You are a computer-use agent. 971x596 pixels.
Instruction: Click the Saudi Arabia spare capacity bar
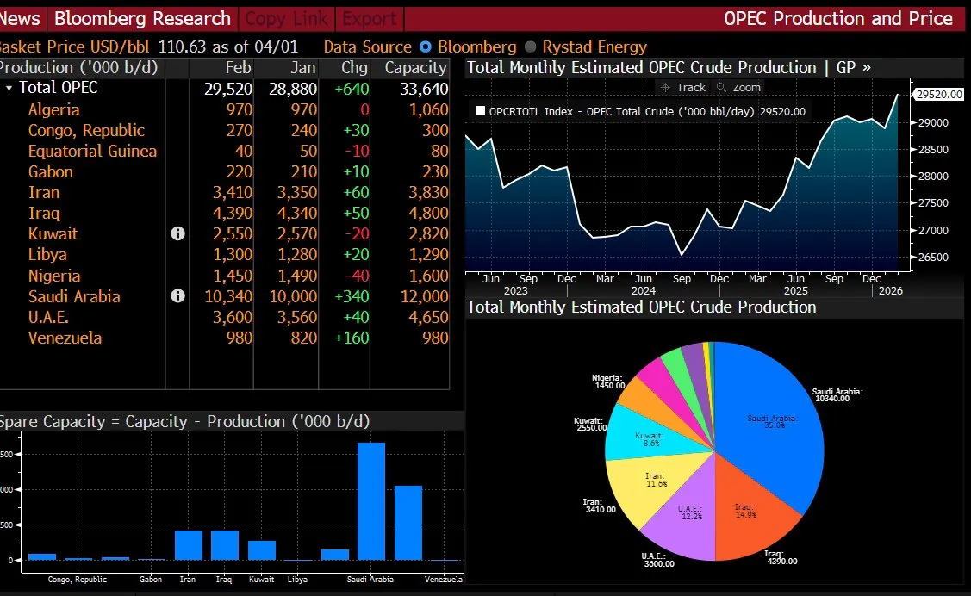click(370, 500)
